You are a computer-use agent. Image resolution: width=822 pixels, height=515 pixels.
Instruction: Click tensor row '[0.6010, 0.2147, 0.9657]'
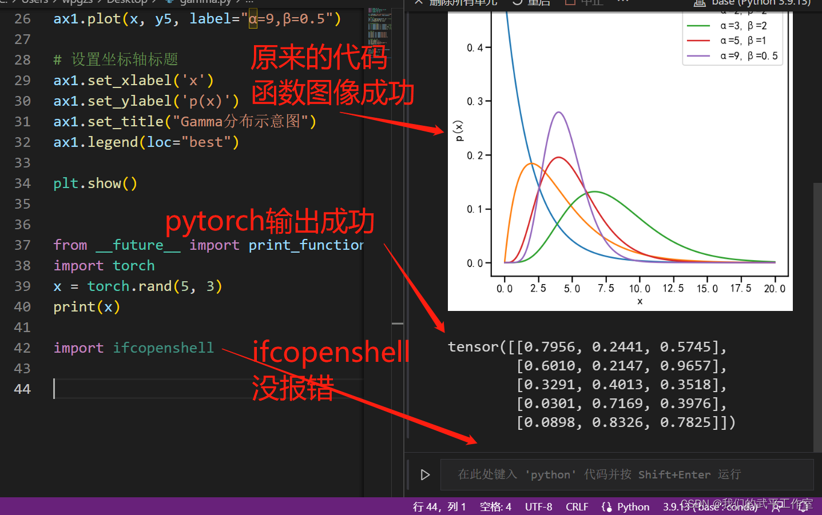click(621, 366)
